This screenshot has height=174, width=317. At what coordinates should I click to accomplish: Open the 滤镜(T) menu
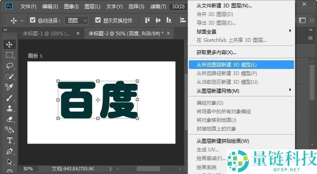[158, 7]
